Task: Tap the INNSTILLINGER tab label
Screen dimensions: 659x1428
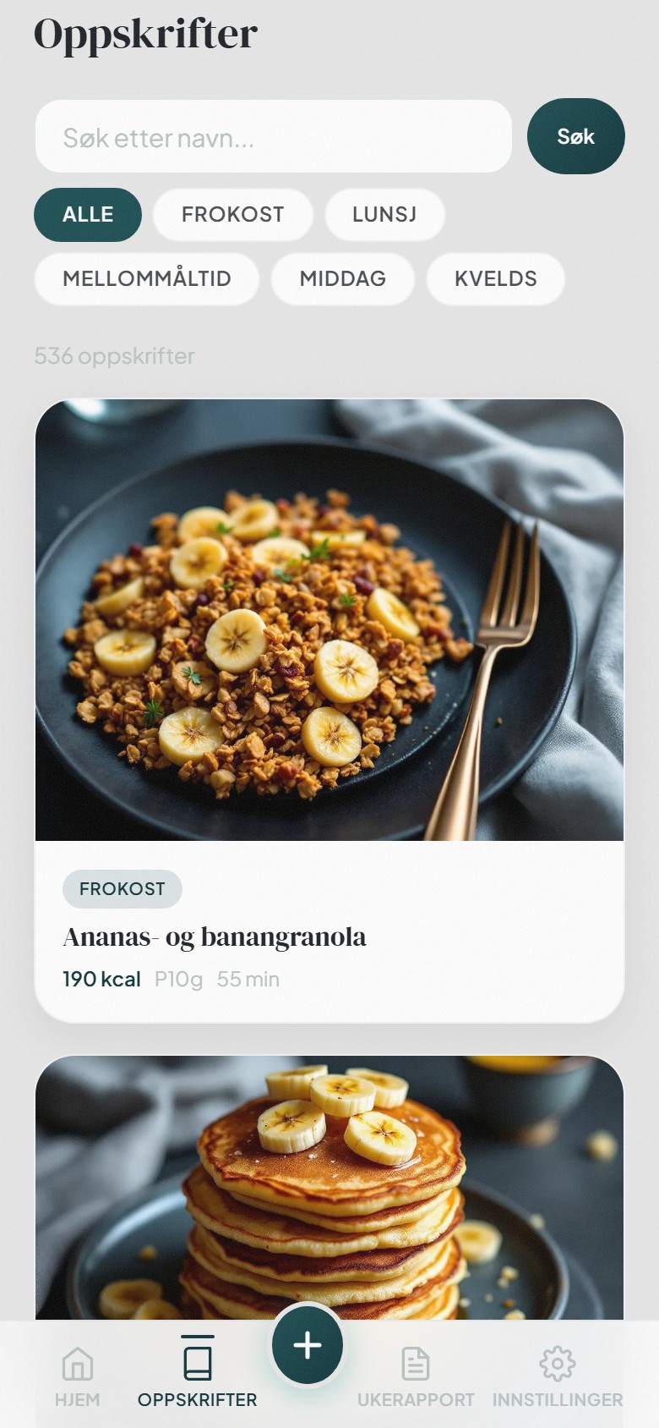Action: pos(558,1400)
